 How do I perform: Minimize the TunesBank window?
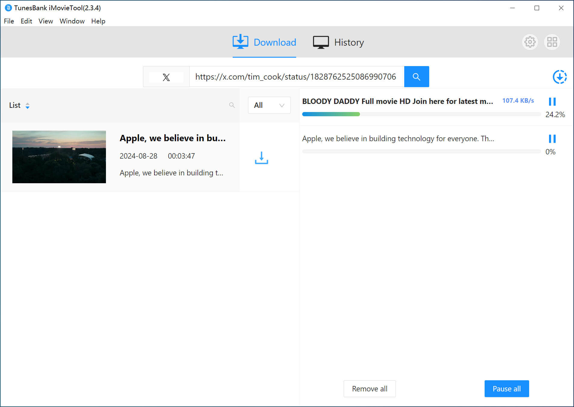(512, 8)
